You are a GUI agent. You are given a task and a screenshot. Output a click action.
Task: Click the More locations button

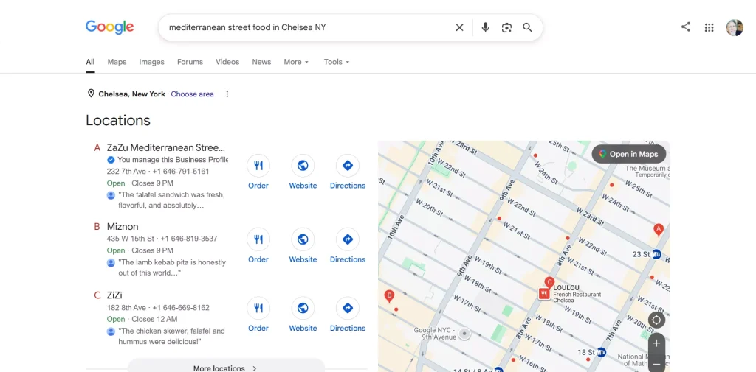tap(226, 367)
